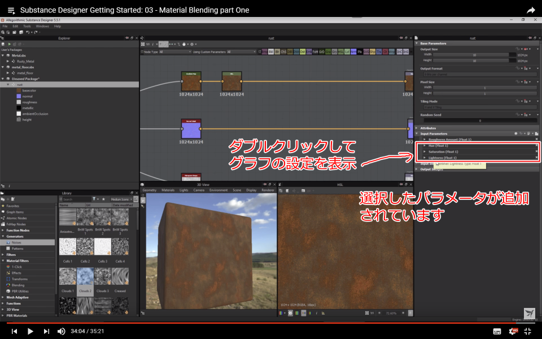Mute the video volume
This screenshot has width=542, height=339.
[61, 331]
